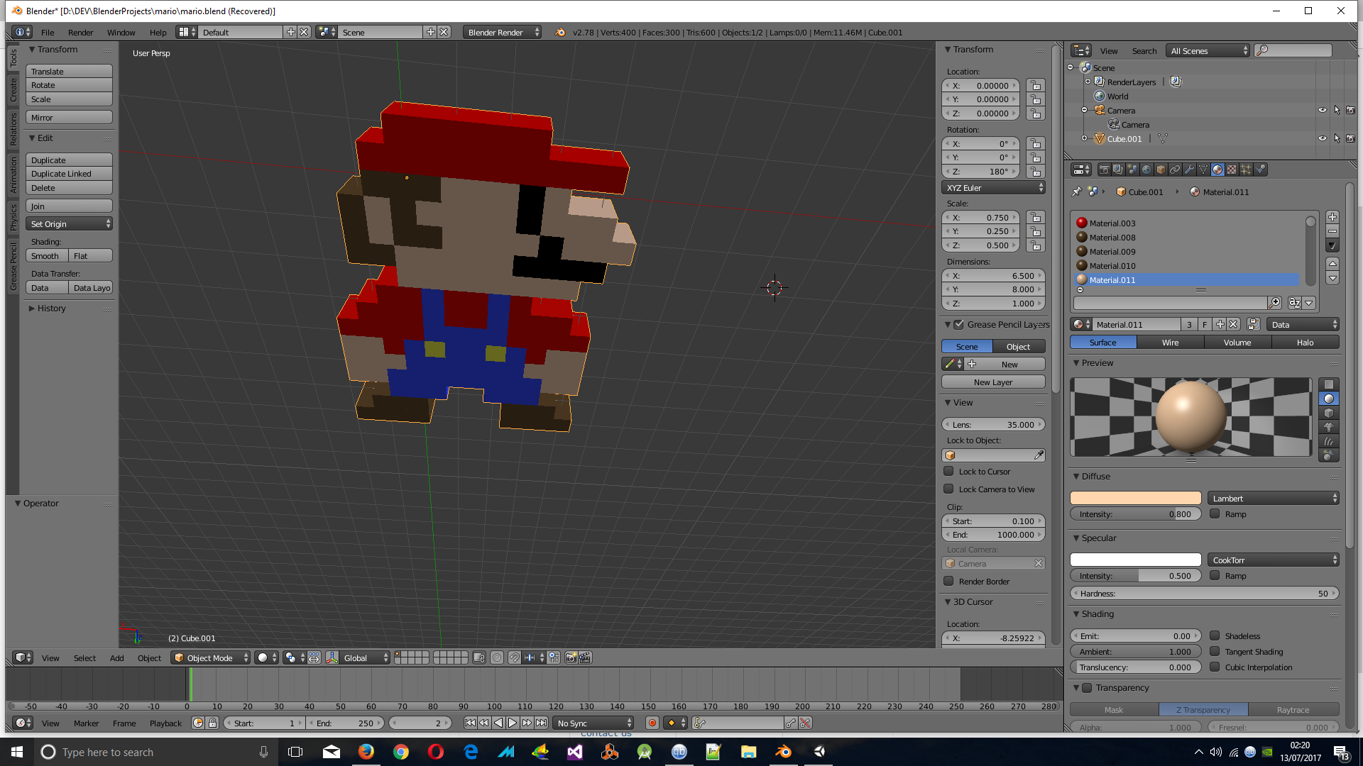This screenshot has height=766, width=1363.
Task: Click the New Layer button
Action: [993, 382]
